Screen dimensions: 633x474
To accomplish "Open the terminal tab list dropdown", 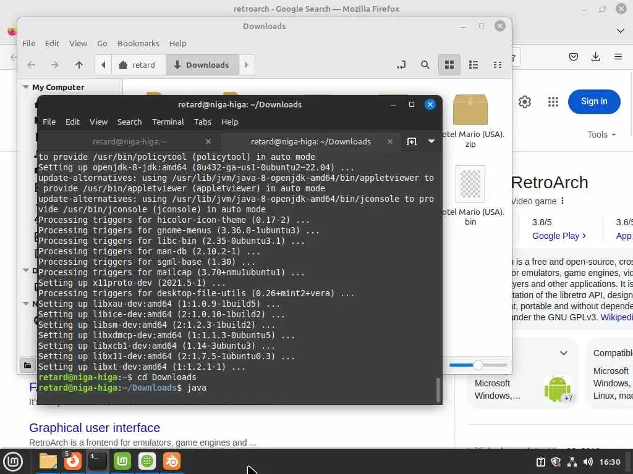I will [x=431, y=141].
